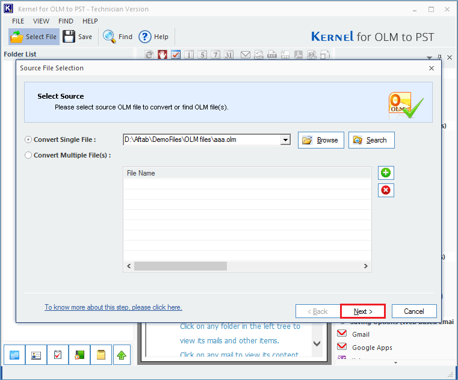
Task: Open the FIND menu
Action: 66,21
